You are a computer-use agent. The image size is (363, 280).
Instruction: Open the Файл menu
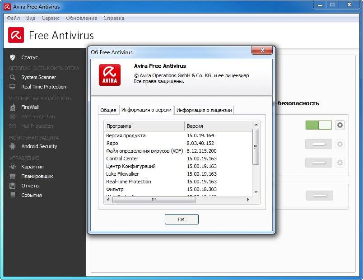(14, 18)
